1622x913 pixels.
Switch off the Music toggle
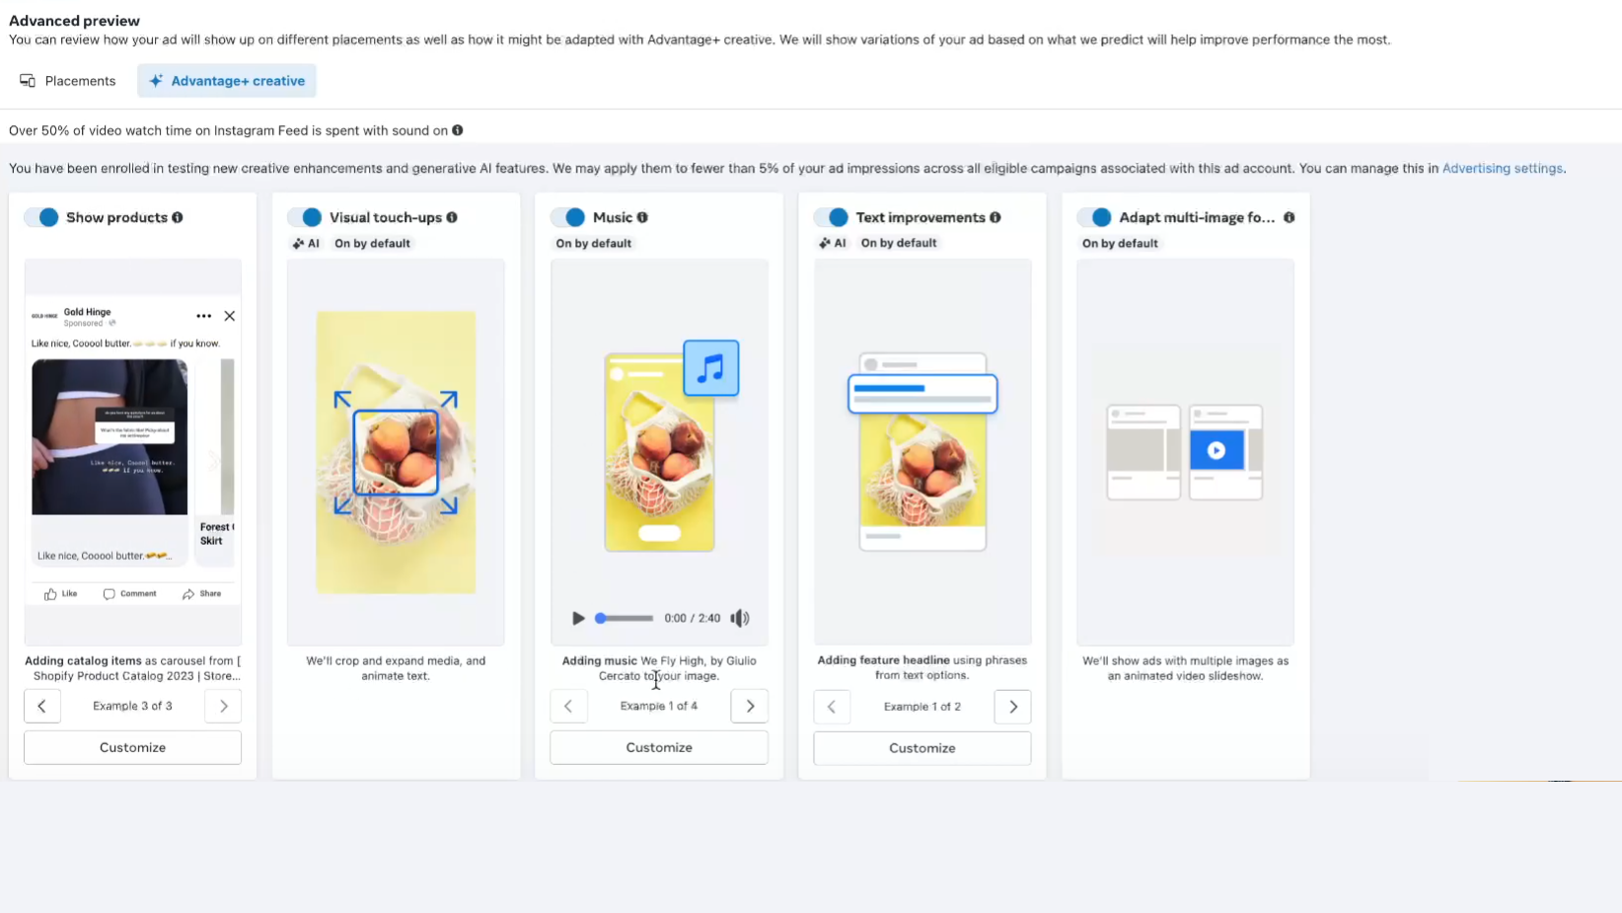(568, 217)
